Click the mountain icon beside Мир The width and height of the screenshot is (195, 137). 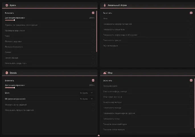click(105, 73)
